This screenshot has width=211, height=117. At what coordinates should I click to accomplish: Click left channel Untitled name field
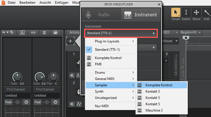click(x=17, y=95)
